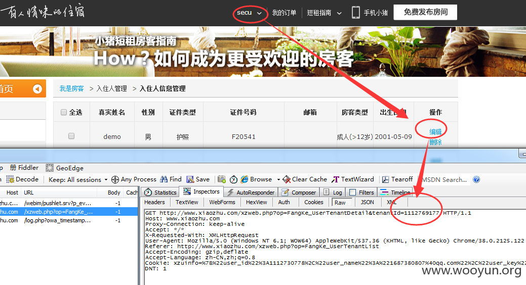Switch to the Timeline tab

pos(395,192)
